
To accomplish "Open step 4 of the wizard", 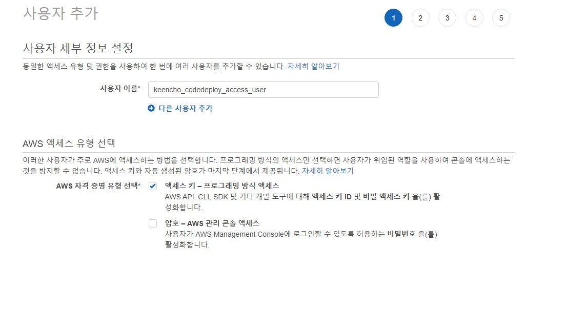I will pyautogui.click(x=474, y=18).
